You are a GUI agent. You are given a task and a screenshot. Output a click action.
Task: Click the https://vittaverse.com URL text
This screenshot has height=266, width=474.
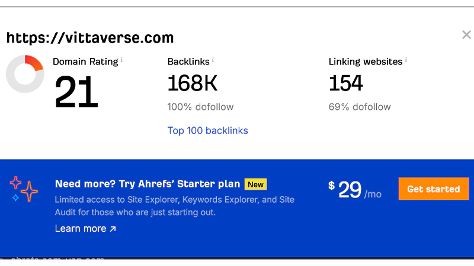click(90, 38)
